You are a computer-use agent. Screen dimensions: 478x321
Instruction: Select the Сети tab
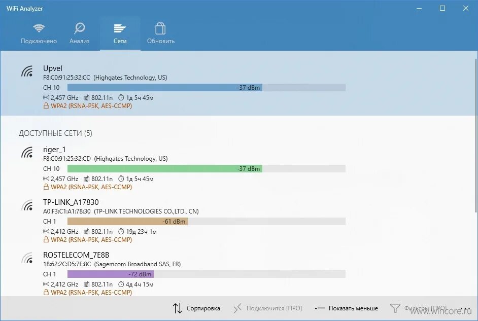point(120,33)
